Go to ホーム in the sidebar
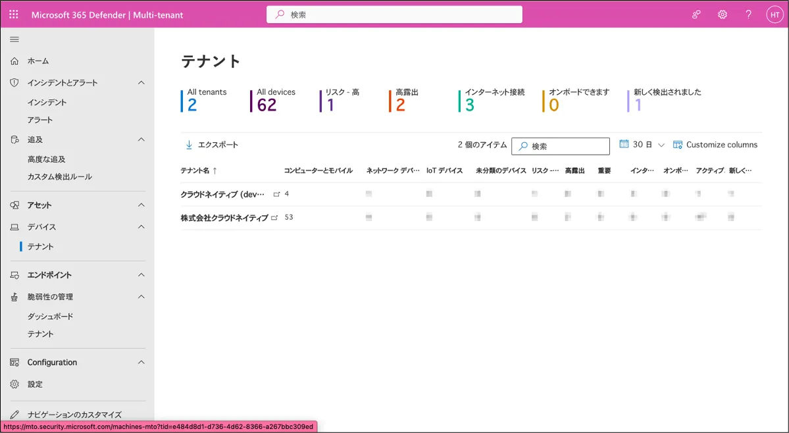 [38, 61]
